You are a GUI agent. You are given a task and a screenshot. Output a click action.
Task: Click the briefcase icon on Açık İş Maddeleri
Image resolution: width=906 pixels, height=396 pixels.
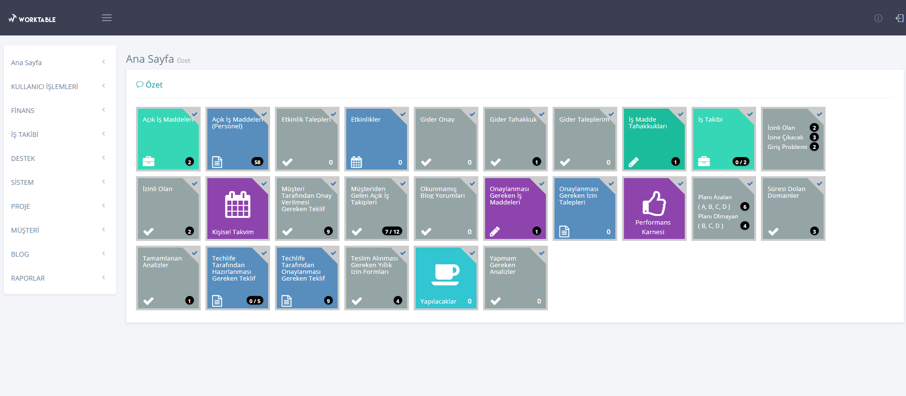click(148, 161)
